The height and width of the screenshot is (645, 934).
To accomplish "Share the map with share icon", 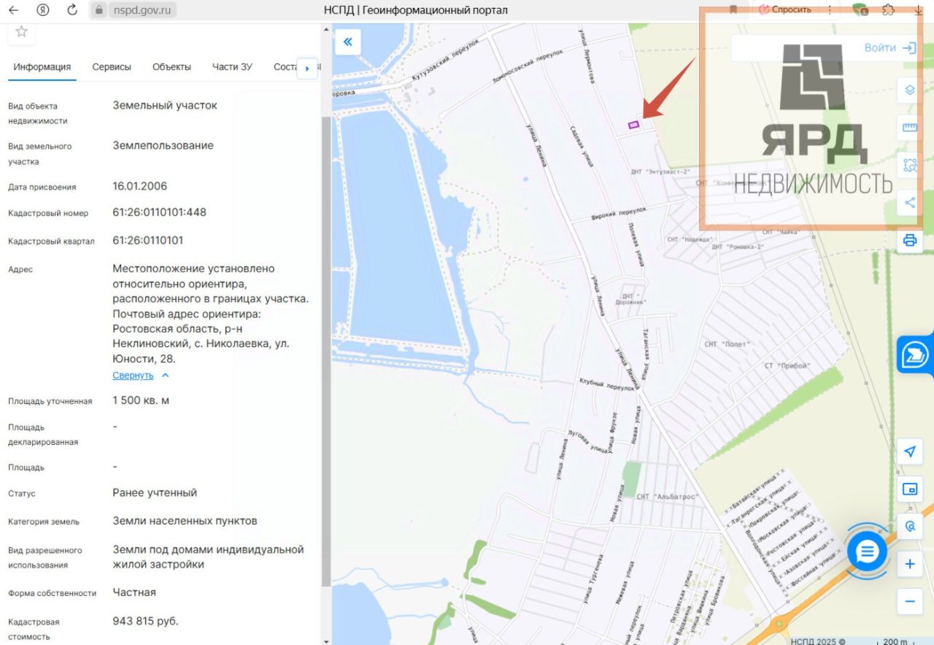I will (909, 202).
